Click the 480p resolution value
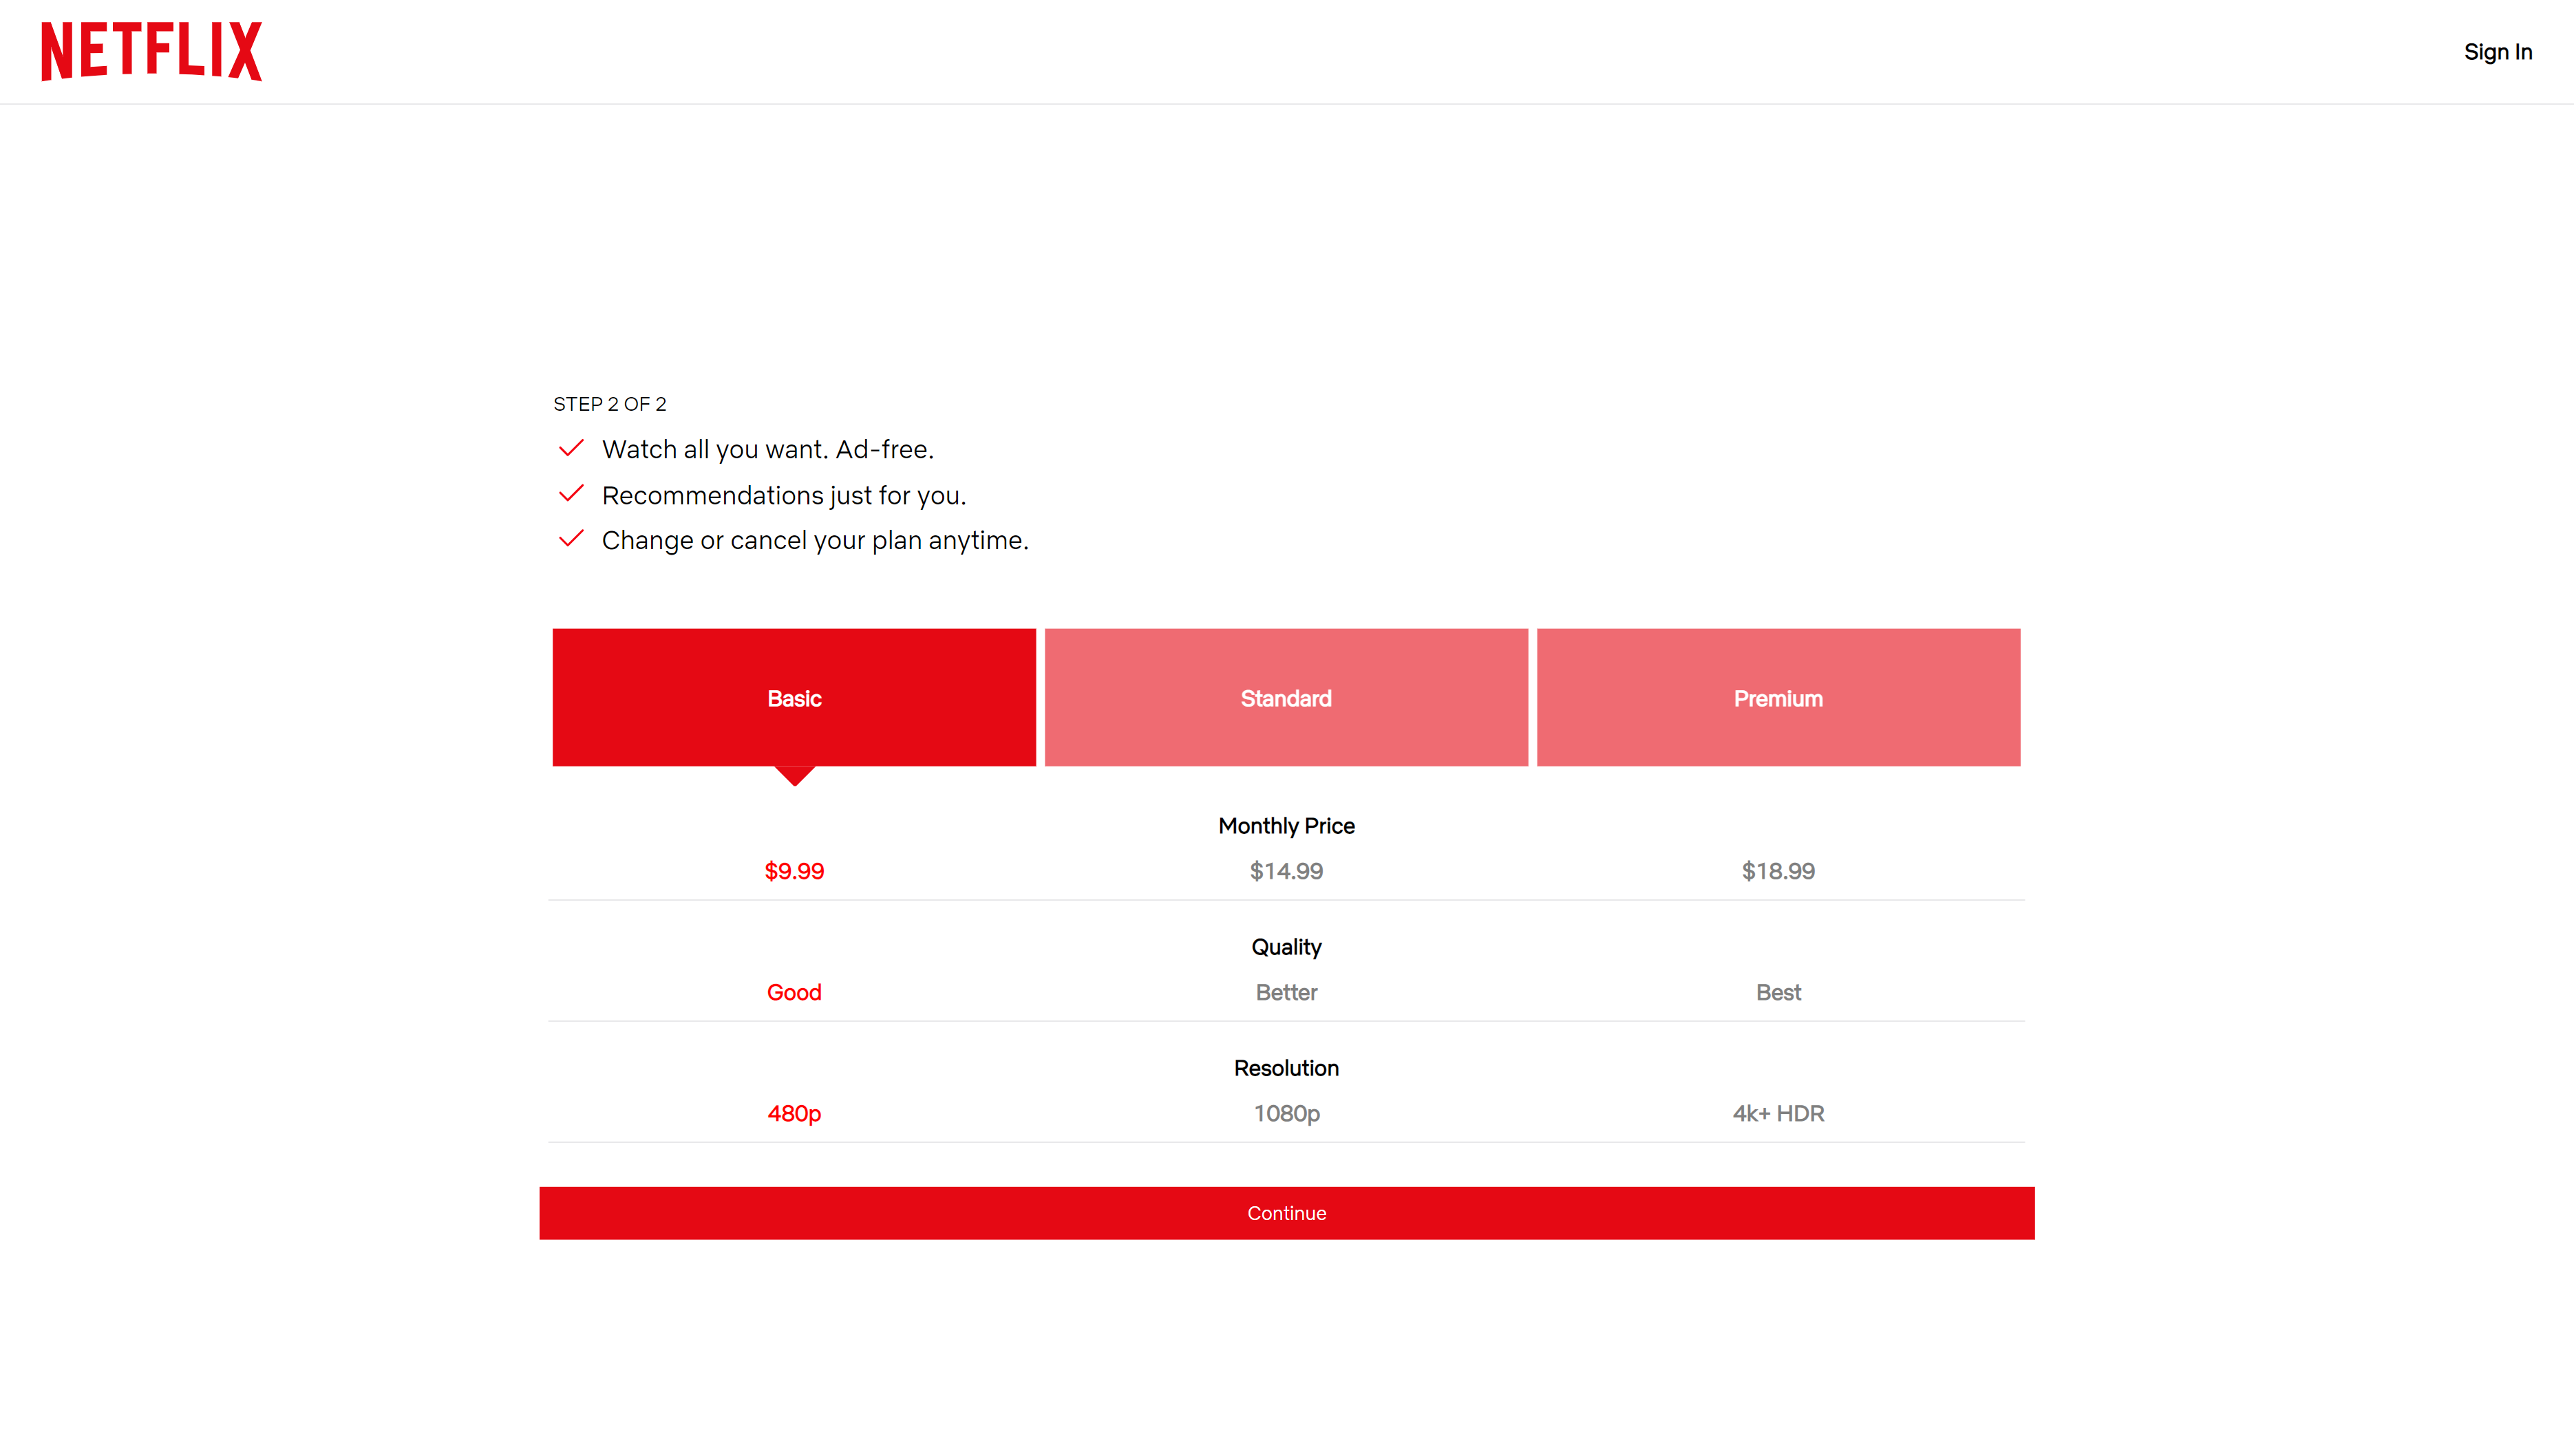This screenshot has width=2574, height=1456. coord(794,1113)
